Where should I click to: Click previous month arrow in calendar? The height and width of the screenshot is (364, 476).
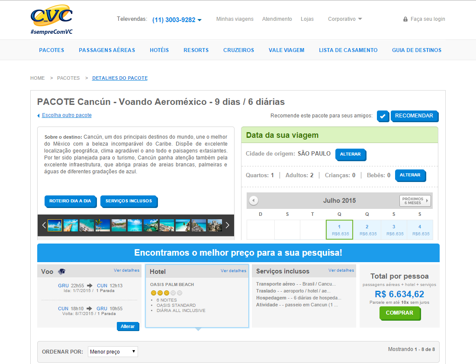(x=254, y=200)
